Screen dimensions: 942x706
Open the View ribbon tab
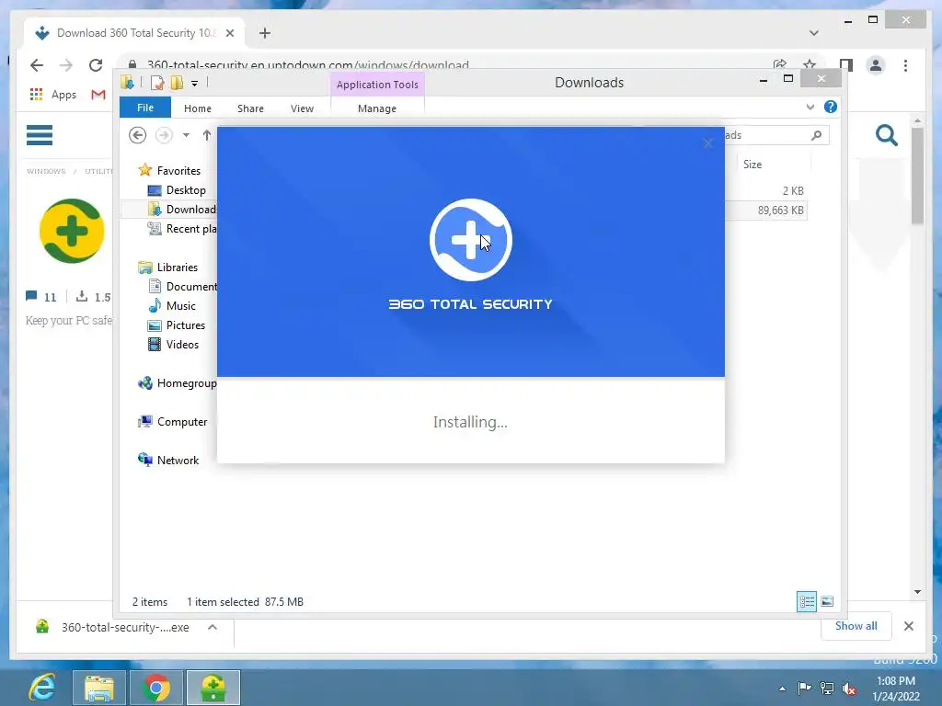(x=302, y=108)
